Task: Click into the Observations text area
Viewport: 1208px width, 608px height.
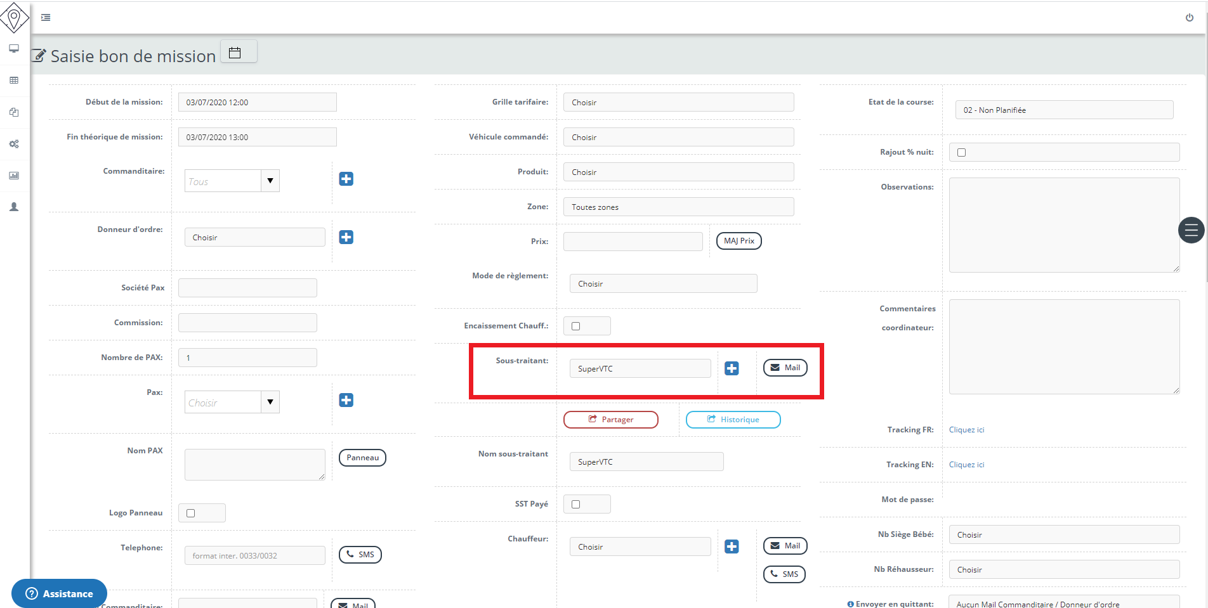Action: tap(1064, 225)
